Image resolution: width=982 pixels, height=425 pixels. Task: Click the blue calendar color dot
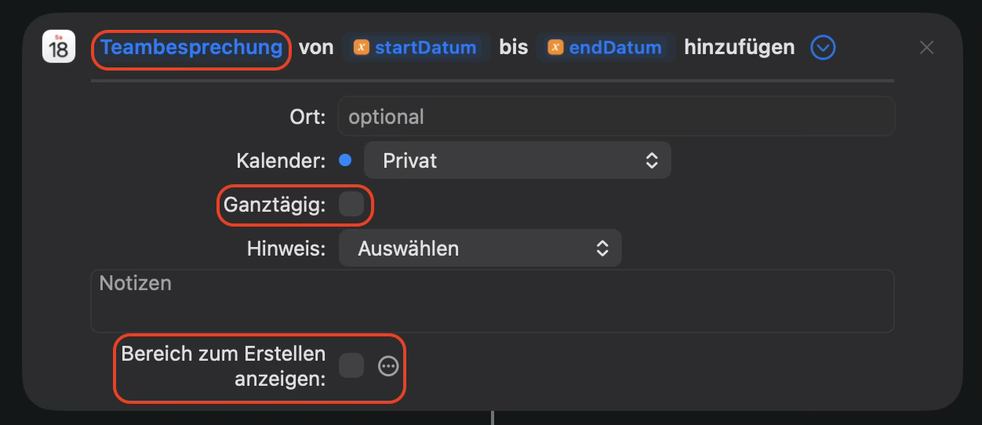pos(344,161)
